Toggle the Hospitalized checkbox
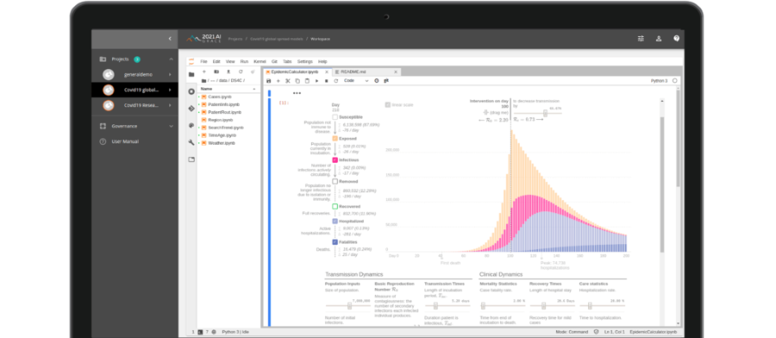 (335, 222)
